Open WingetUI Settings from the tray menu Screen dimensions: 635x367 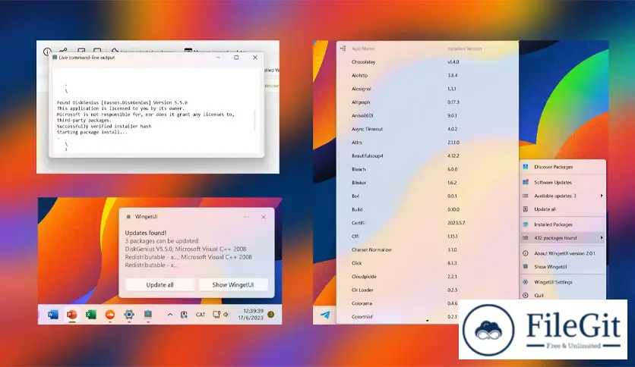click(x=563, y=282)
